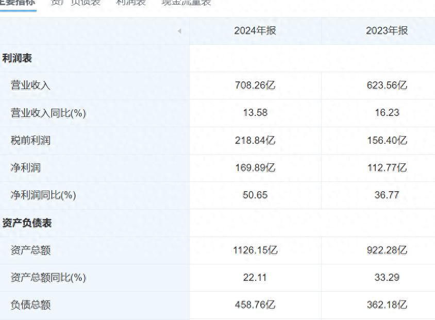Switch to the 利润表 tab

tap(131, 3)
